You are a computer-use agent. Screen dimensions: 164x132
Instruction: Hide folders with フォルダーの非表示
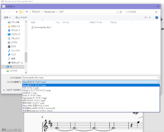point(12,90)
